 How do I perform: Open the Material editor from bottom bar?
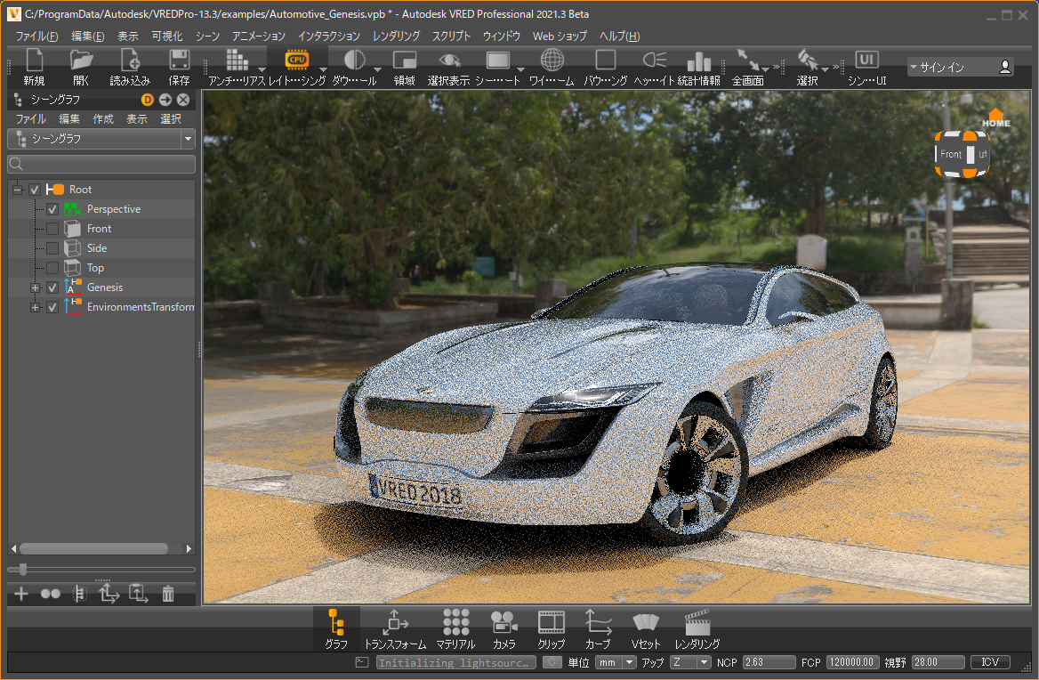tap(455, 627)
